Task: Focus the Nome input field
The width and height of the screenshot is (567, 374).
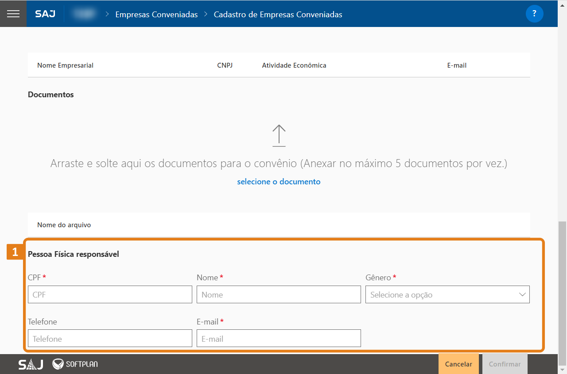Action: pyautogui.click(x=279, y=294)
